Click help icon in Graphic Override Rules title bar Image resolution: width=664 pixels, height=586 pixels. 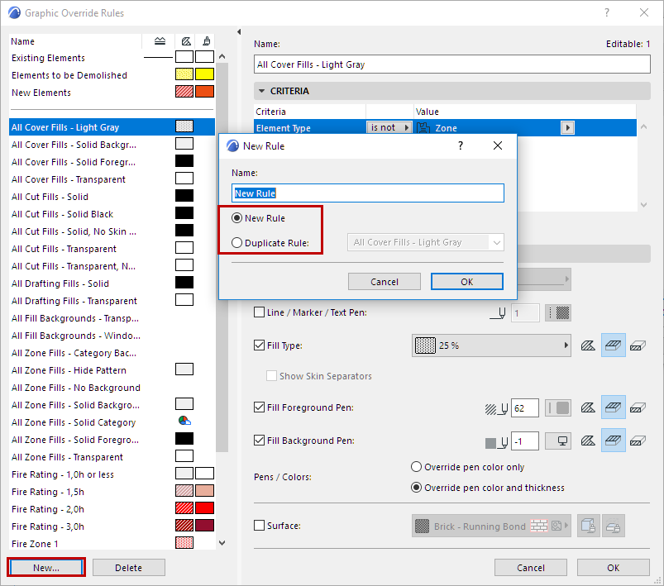[607, 12]
